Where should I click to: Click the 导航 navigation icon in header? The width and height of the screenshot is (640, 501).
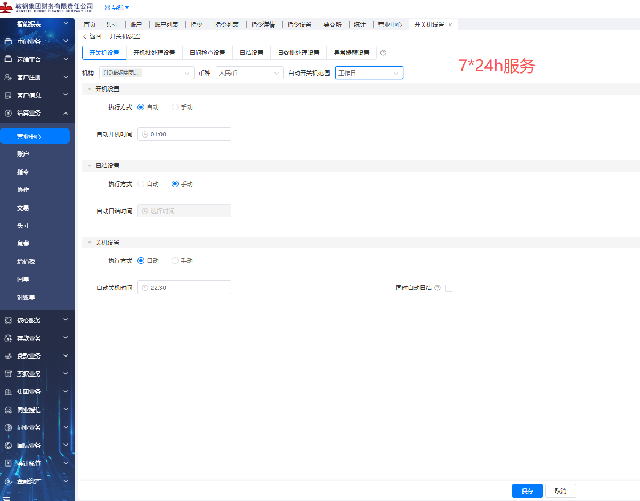pyautogui.click(x=108, y=7)
